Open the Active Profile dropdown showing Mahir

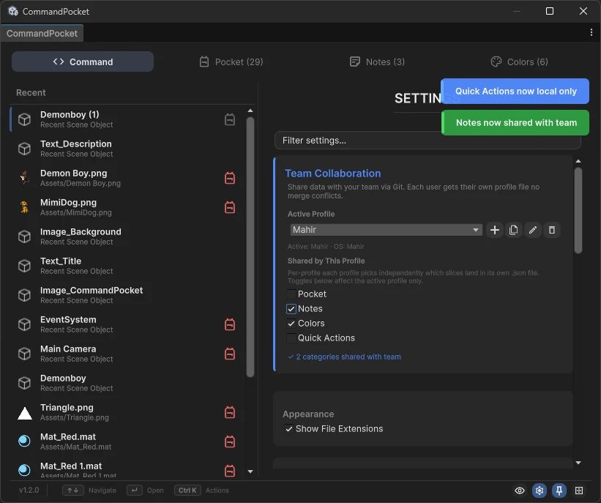[386, 230]
